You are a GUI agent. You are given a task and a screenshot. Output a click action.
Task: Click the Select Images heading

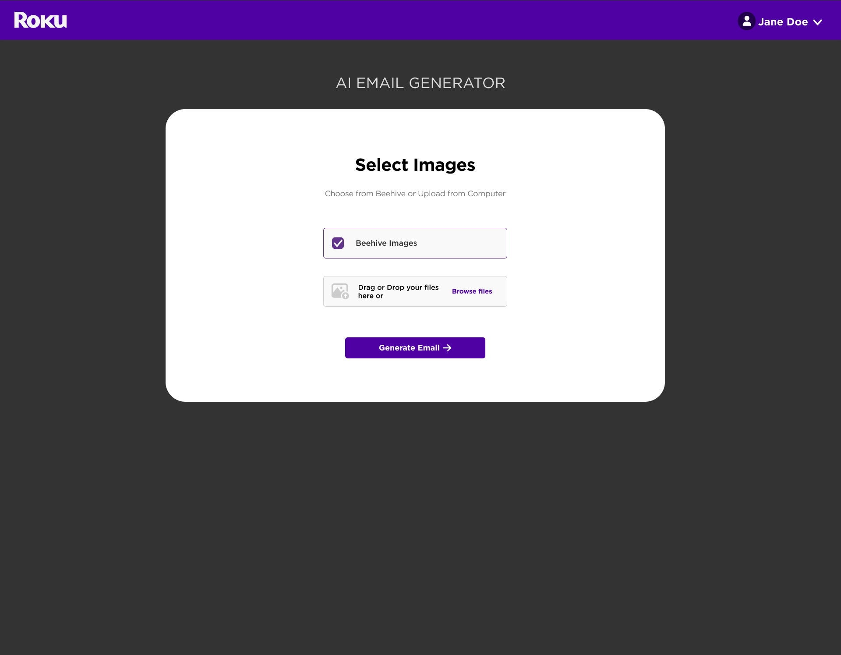coord(415,165)
